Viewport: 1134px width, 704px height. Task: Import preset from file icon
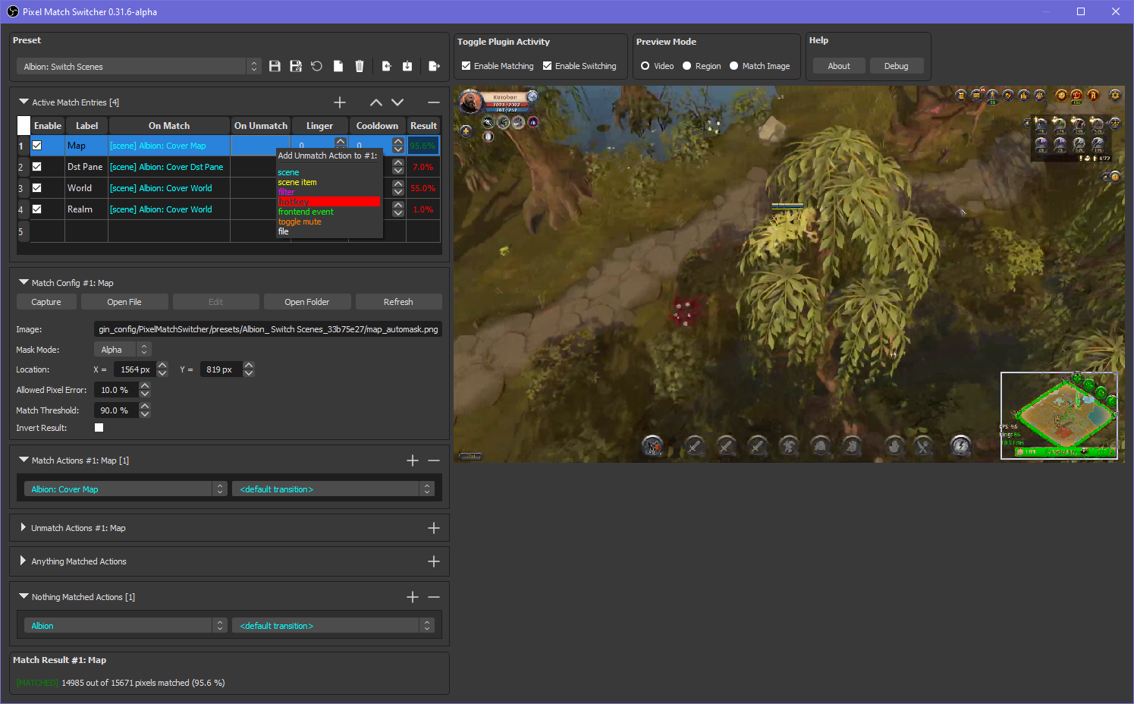(386, 66)
